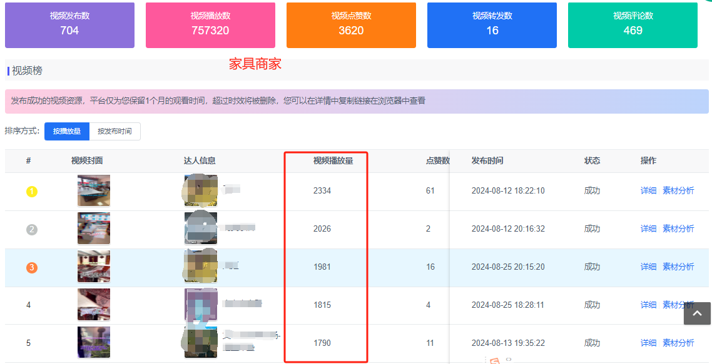View 详细 for the 2026-play video
Screen dimensions: 712x364
tap(648, 229)
